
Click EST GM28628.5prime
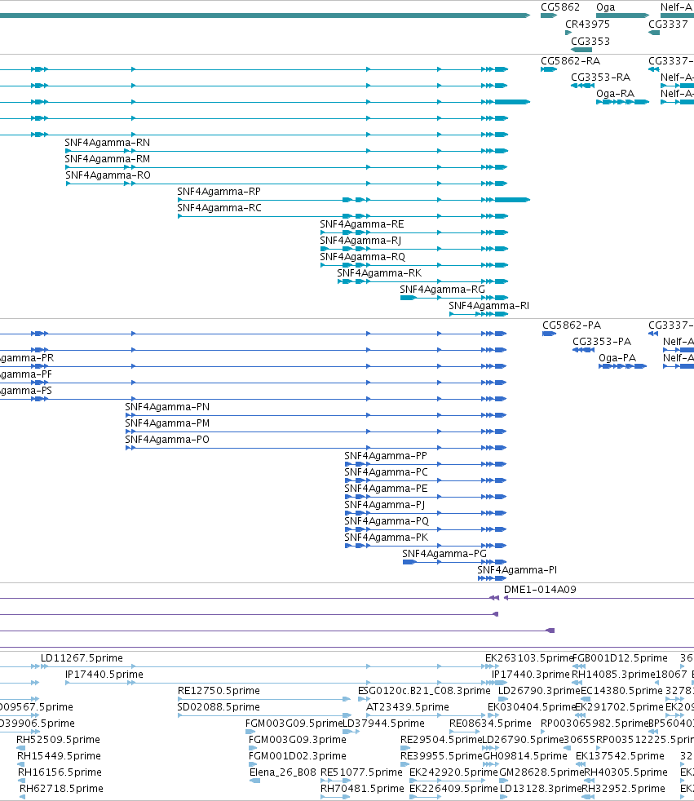pyautogui.click(x=541, y=773)
